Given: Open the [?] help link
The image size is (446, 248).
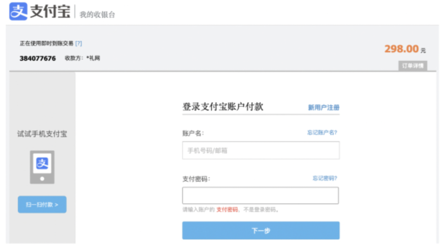Looking at the screenshot, I should coord(79,43).
